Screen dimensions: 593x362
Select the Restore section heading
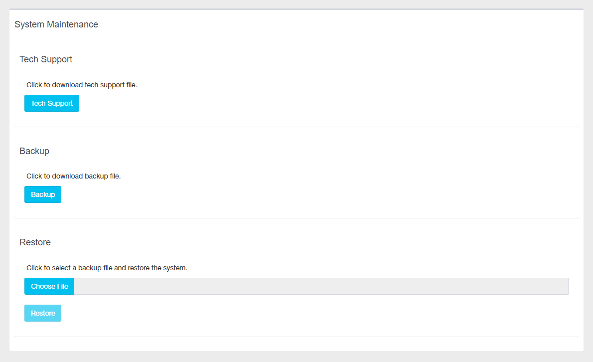click(x=35, y=242)
